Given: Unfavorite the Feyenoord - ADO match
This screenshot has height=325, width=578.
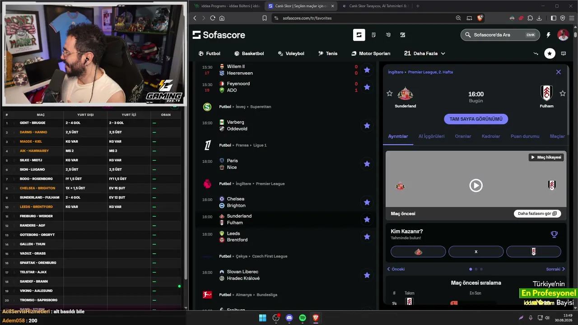Looking at the screenshot, I should tap(367, 87).
